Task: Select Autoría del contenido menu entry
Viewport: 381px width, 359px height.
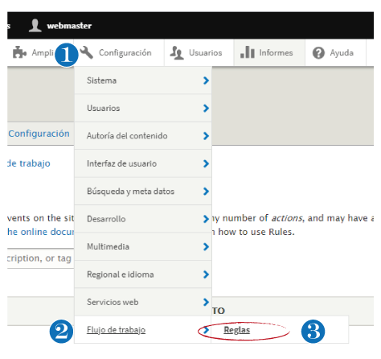Action: click(143, 136)
